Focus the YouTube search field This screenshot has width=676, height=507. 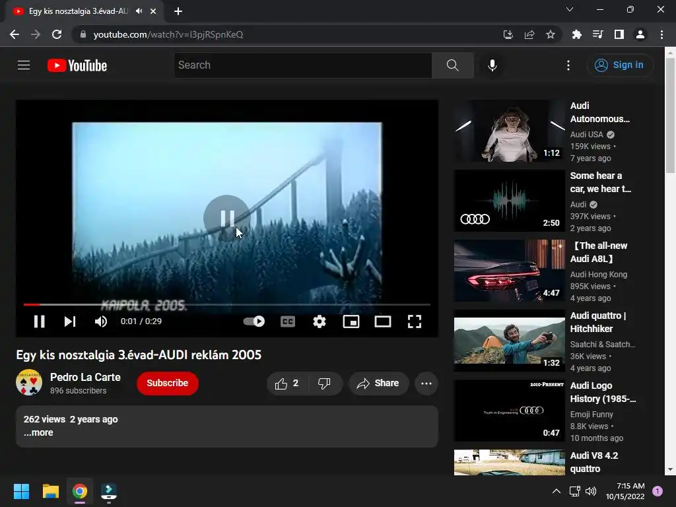coord(303,65)
